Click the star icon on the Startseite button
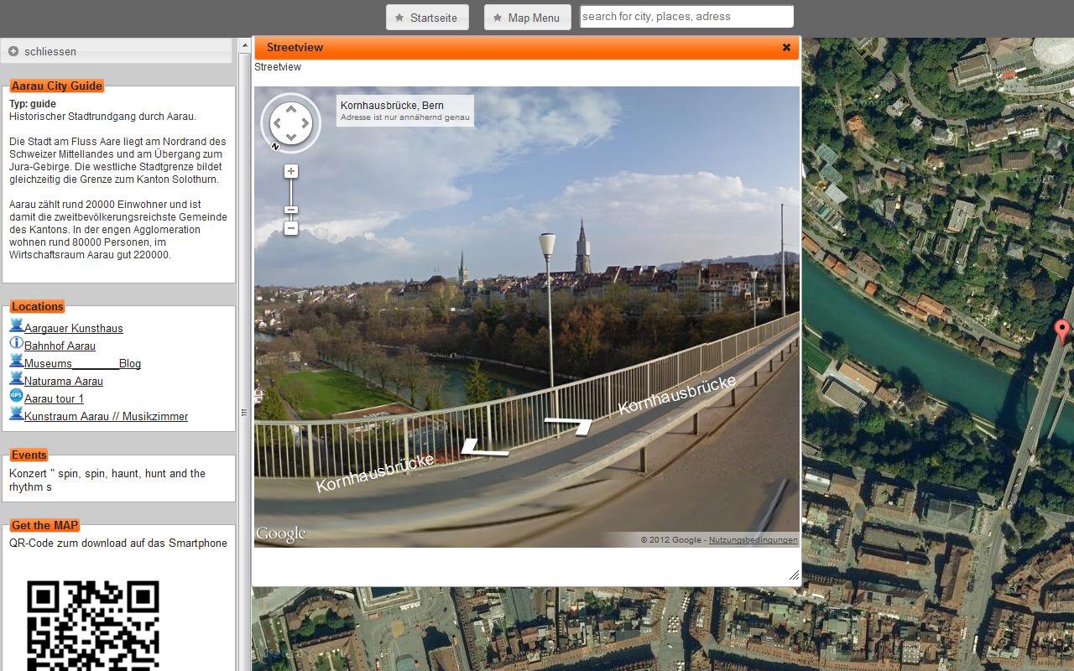The image size is (1074, 671). point(399,18)
